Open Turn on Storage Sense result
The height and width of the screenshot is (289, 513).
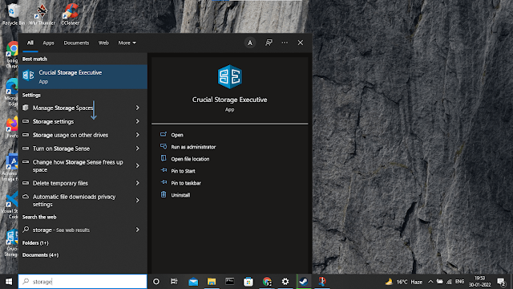click(x=83, y=149)
